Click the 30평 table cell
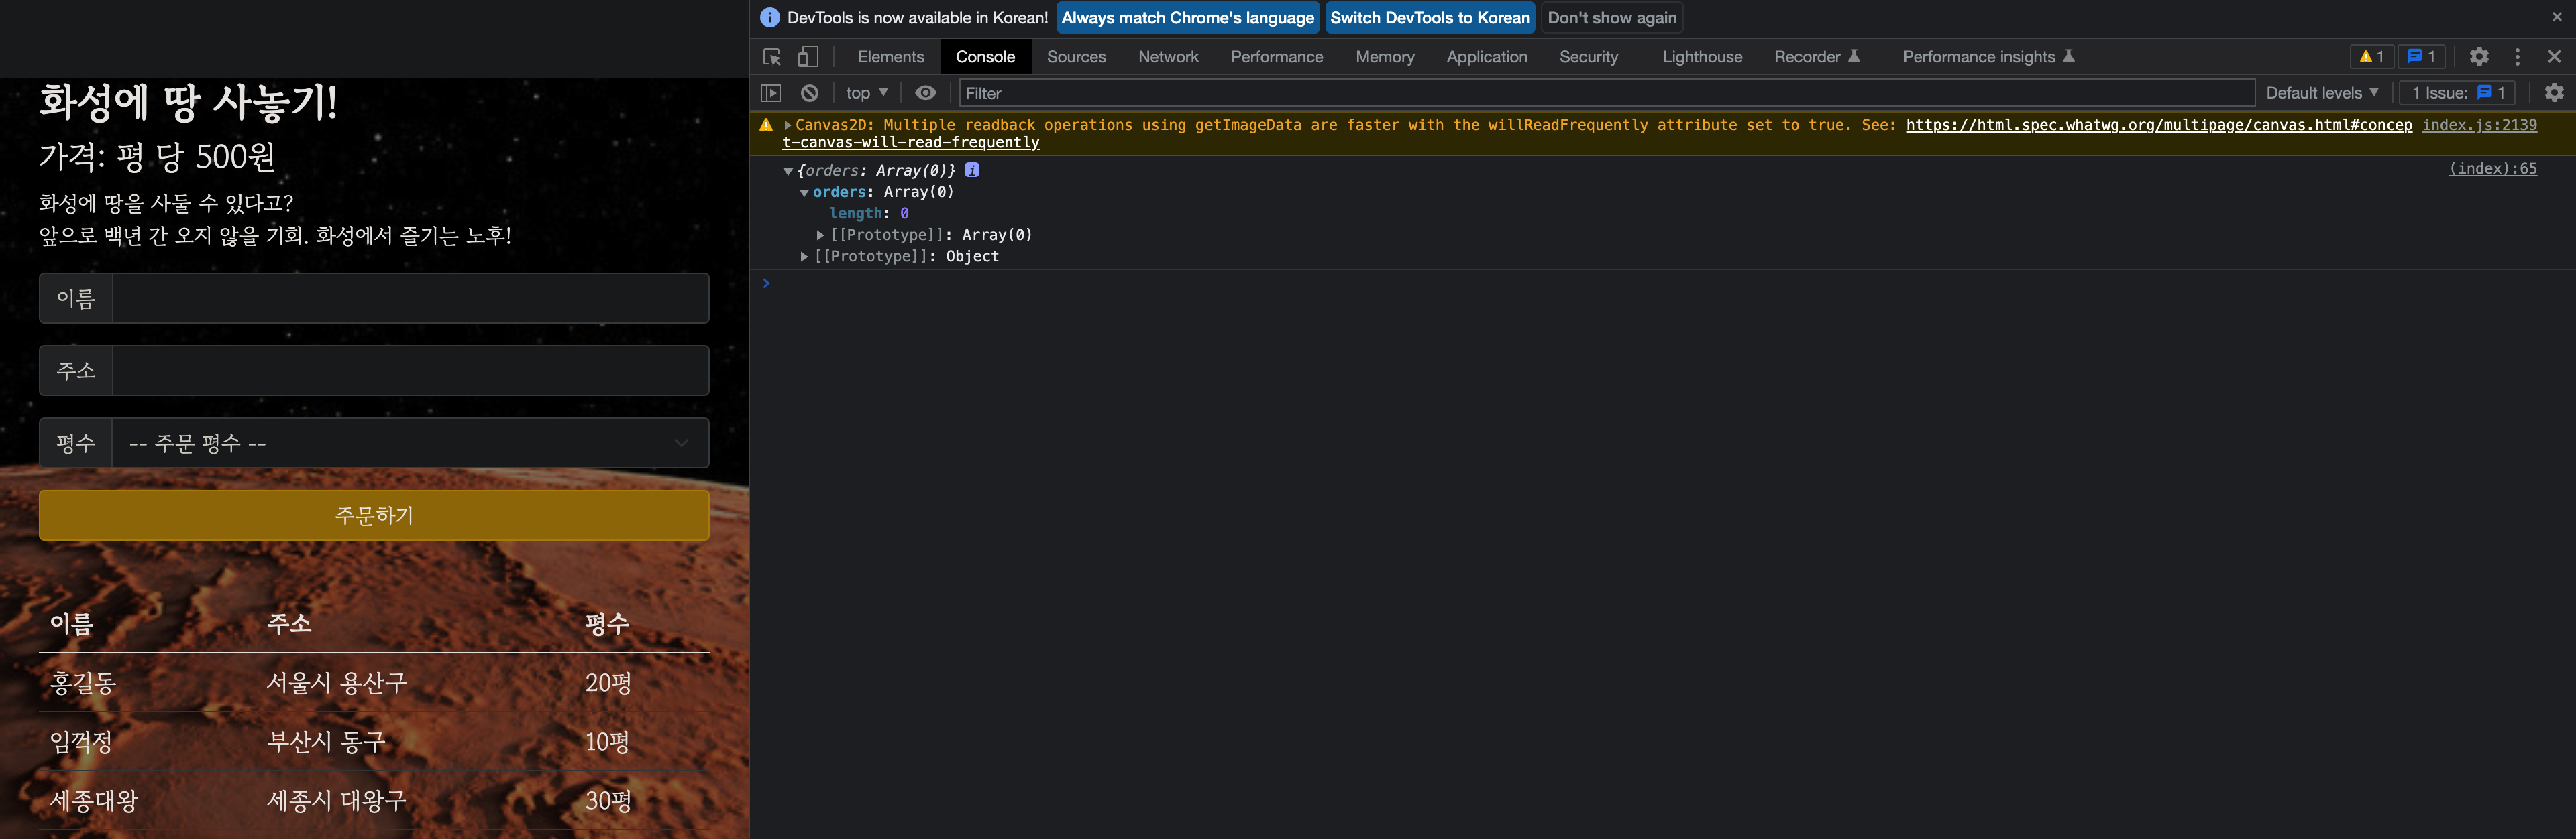The width and height of the screenshot is (2576, 839). tap(608, 800)
